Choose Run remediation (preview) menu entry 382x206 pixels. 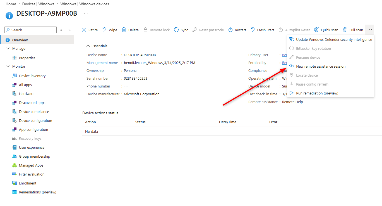(330, 93)
